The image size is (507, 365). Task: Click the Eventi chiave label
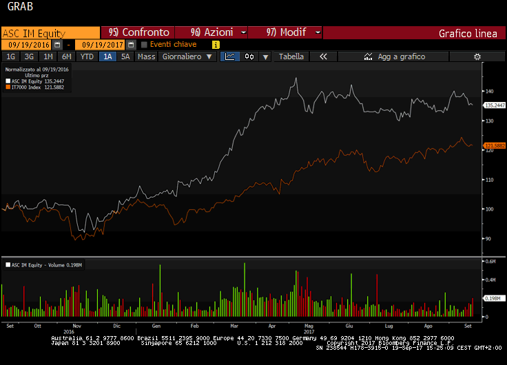(174, 44)
